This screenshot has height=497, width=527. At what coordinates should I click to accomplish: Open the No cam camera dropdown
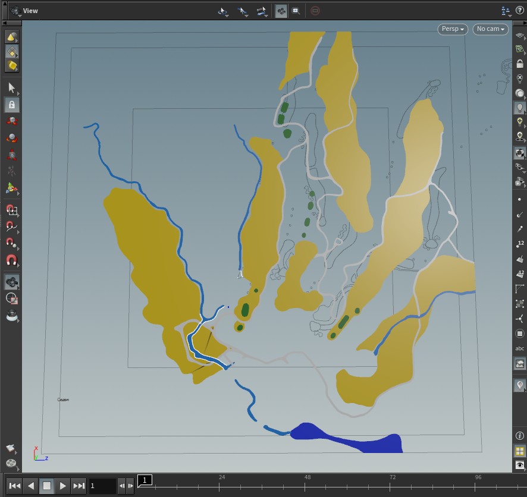[491, 29]
